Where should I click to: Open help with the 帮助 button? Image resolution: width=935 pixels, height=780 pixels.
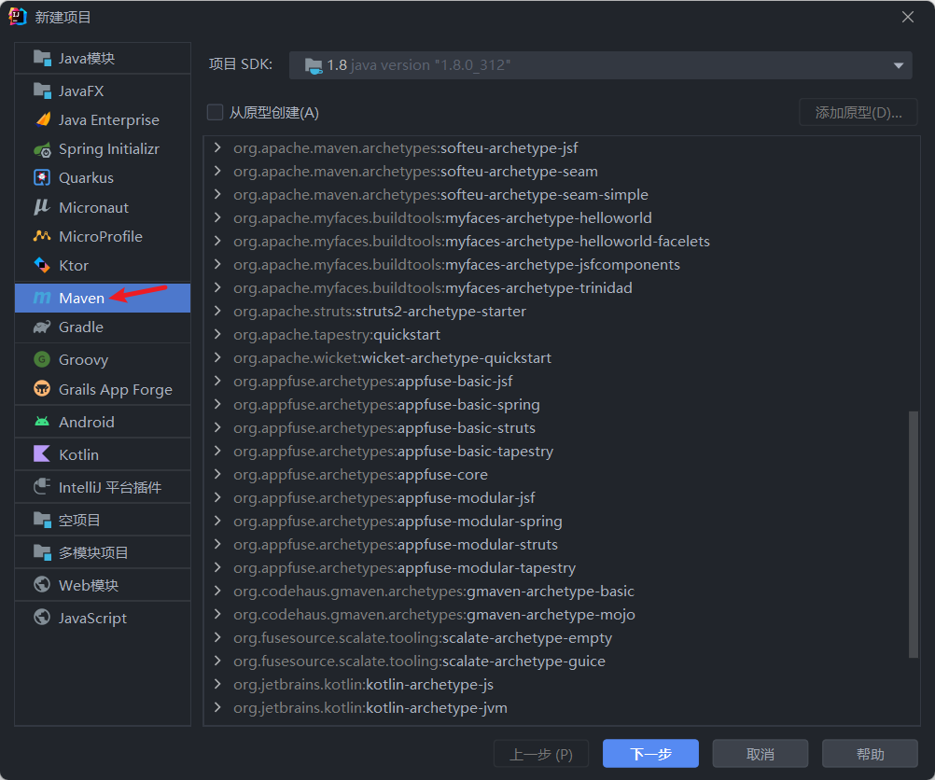[870, 754]
